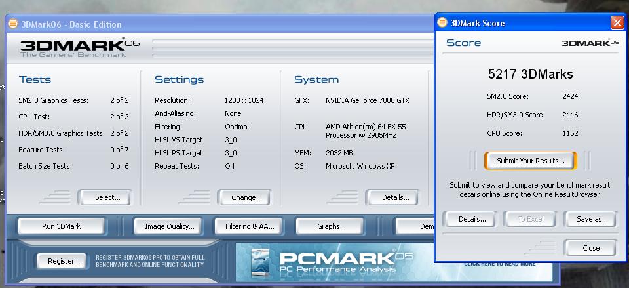Viewport: 629px width, 288px height.
Task: Click the Anti-Aliasing value None
Action: [233, 113]
